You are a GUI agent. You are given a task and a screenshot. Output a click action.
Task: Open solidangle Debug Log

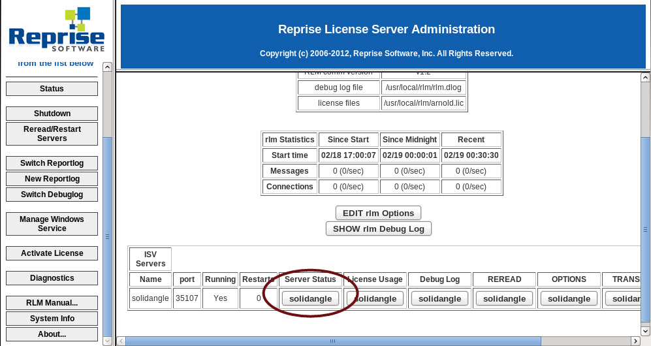(439, 298)
